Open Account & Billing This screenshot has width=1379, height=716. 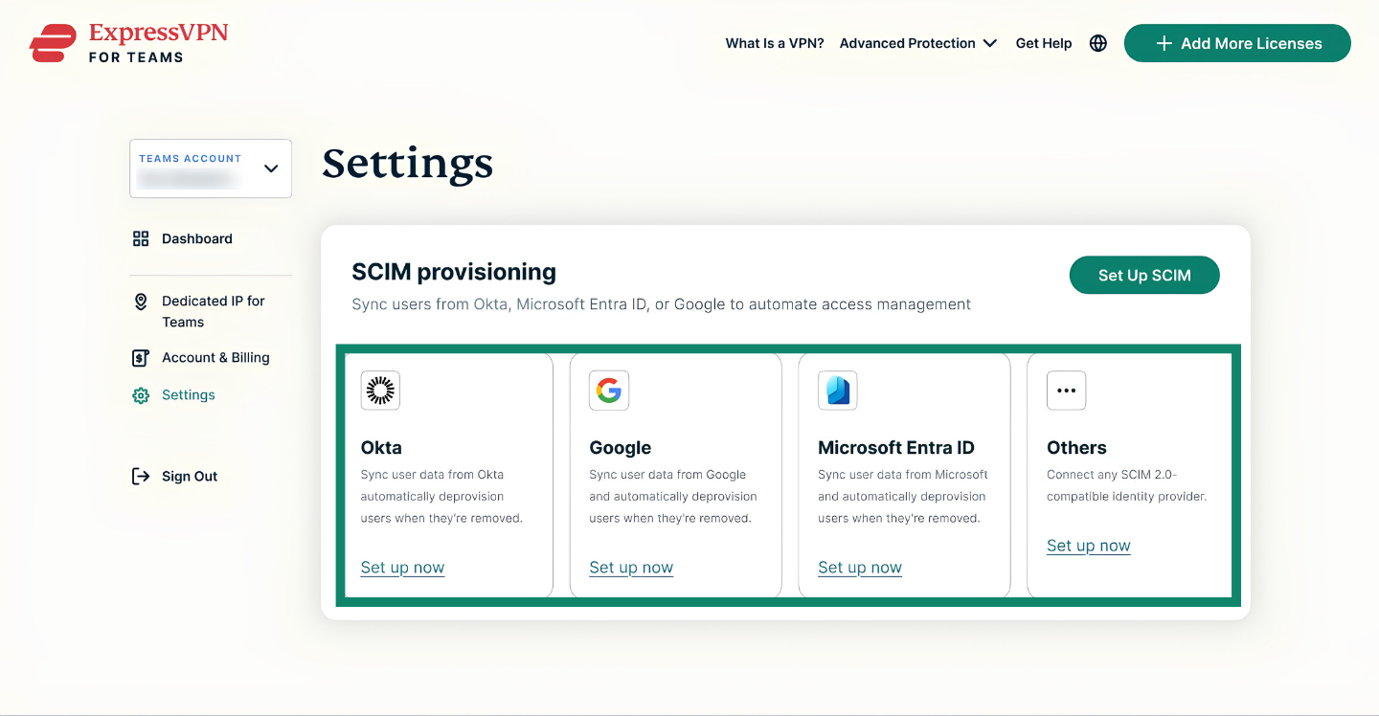[x=215, y=358]
